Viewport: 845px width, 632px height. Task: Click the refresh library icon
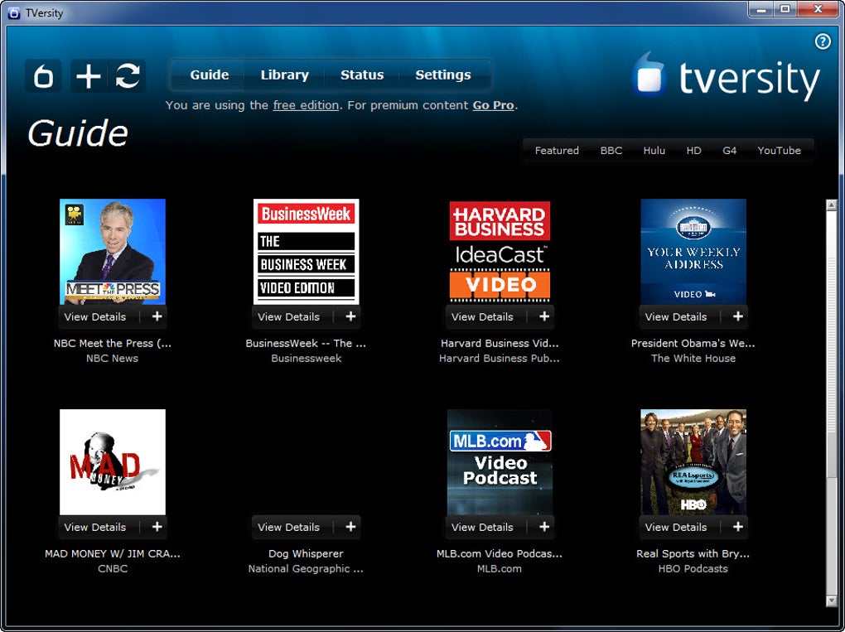(128, 75)
